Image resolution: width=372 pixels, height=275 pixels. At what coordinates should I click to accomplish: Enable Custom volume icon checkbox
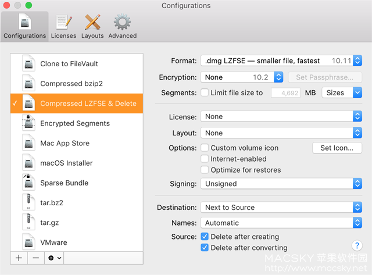click(205, 148)
